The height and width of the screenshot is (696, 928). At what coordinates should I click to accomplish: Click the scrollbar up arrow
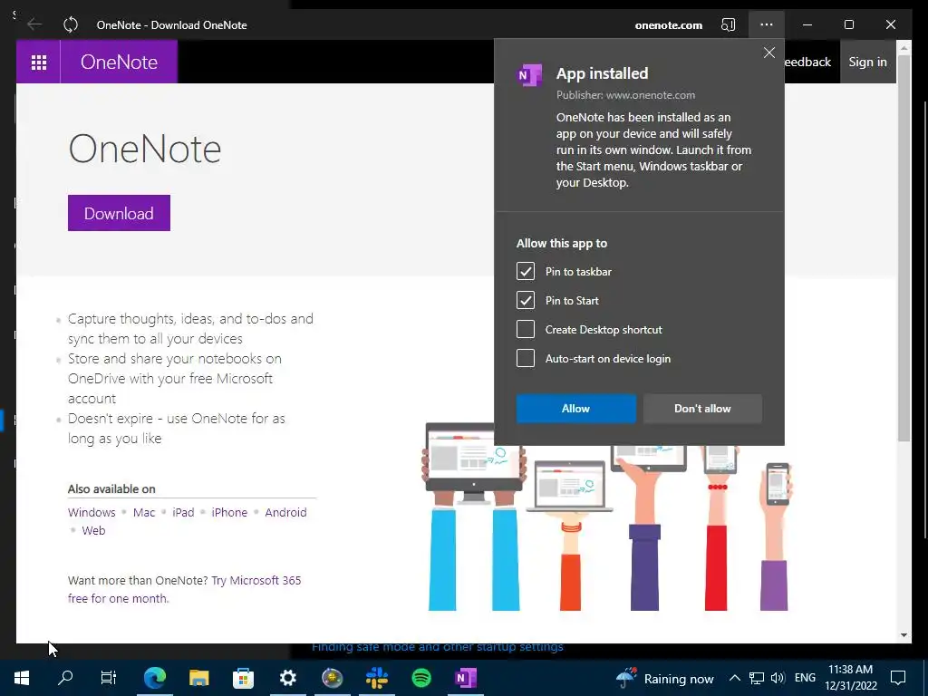coord(904,47)
